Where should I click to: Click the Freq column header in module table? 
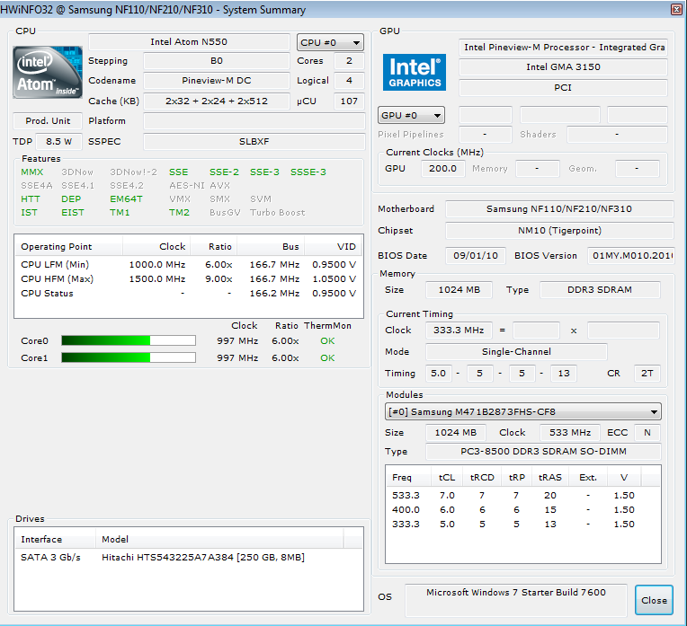[x=409, y=477]
